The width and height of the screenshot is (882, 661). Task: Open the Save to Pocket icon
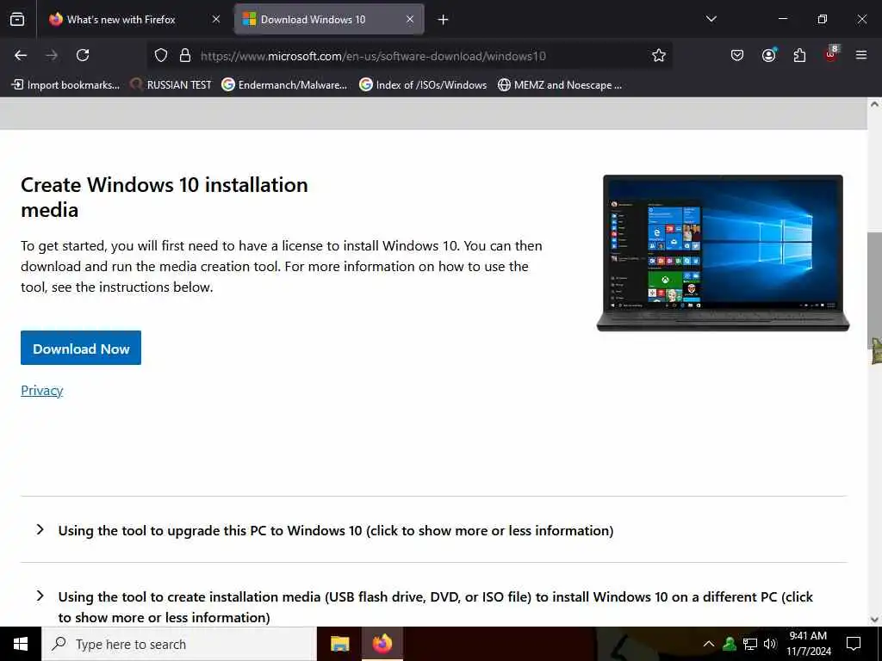pyautogui.click(x=737, y=55)
